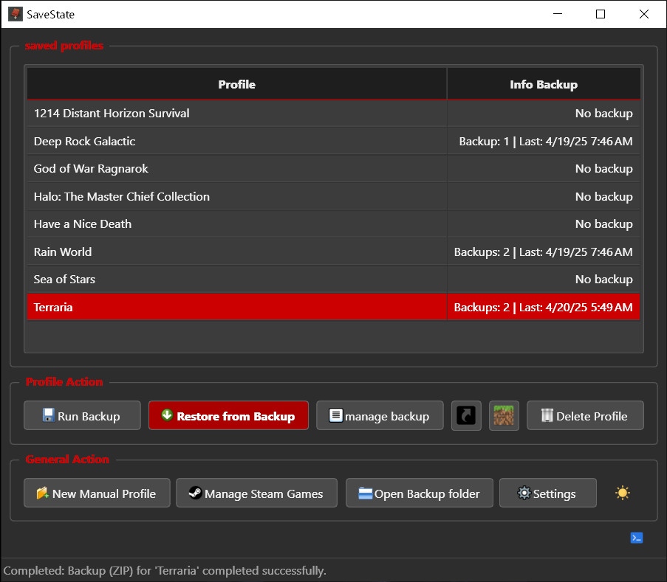Minimize the SaveState window
Screen dimensions: 667x582
[558, 14]
